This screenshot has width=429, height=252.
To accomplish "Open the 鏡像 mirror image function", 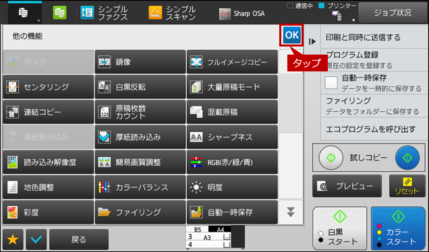I will click(140, 62).
